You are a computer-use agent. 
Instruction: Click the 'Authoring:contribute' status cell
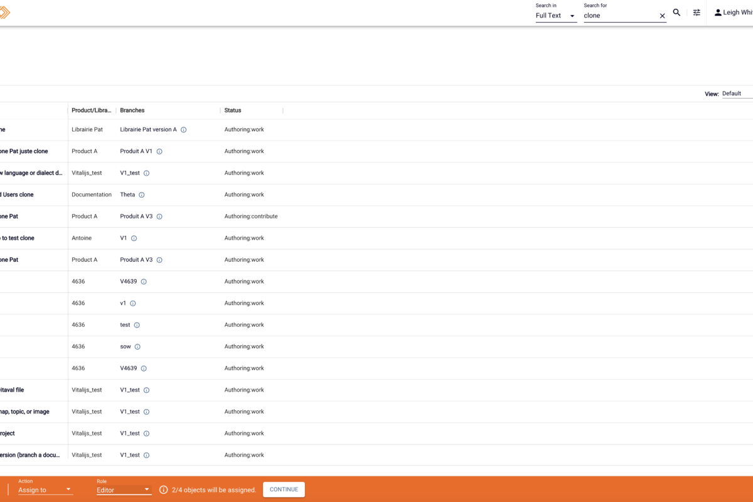(x=251, y=216)
